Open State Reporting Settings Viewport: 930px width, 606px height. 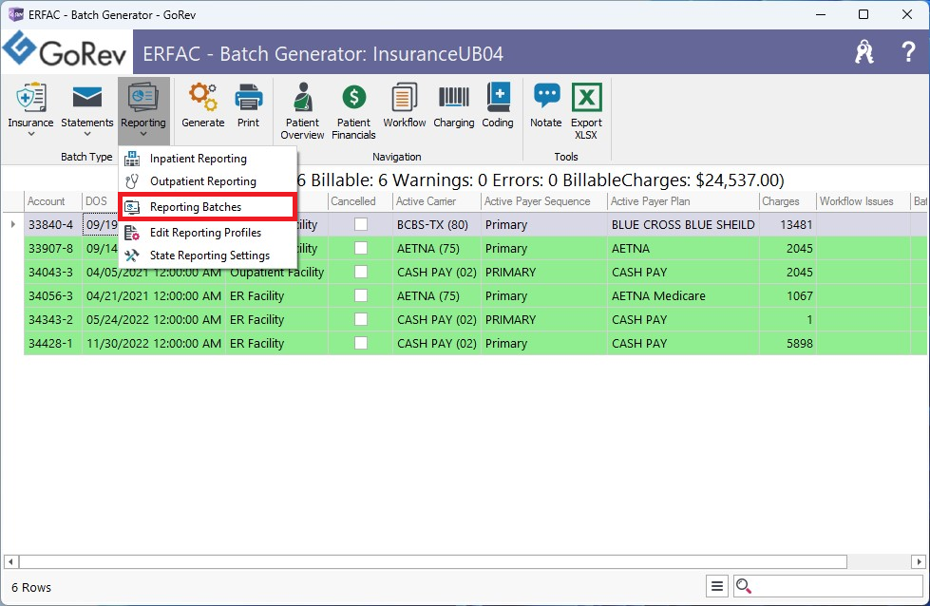tap(208, 256)
